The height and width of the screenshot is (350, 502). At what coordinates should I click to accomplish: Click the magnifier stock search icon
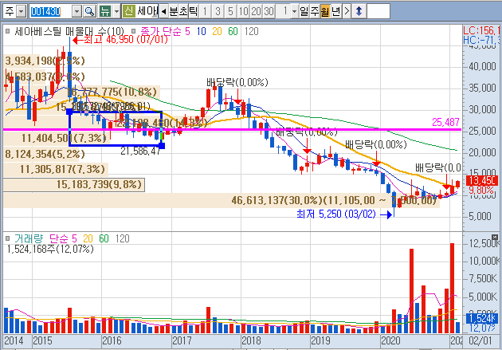[89, 12]
